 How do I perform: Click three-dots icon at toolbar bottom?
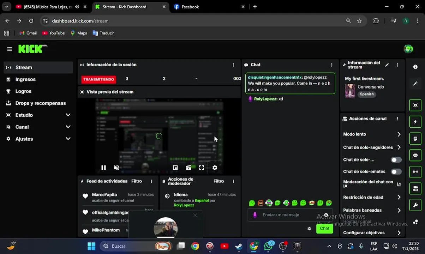pos(415,222)
